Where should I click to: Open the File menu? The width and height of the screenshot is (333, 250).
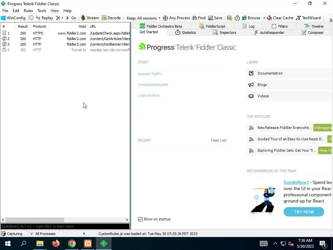coord(5,11)
